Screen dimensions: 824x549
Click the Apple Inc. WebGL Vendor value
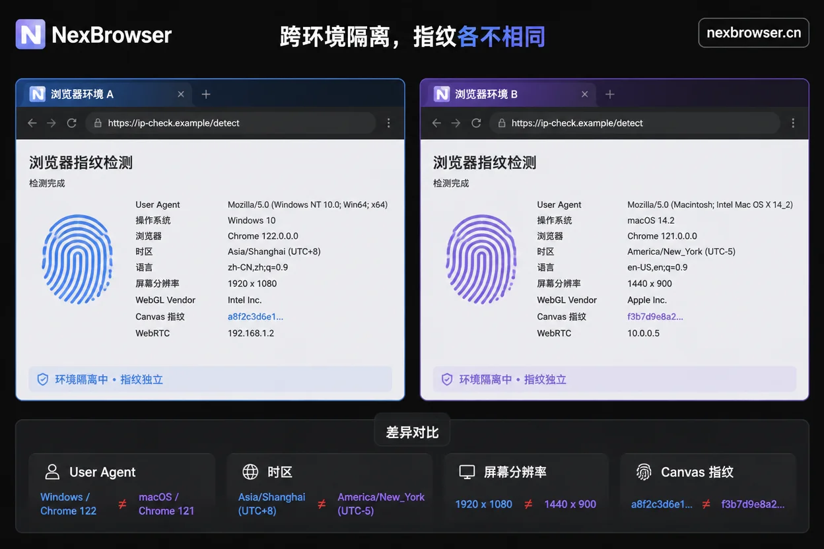tap(647, 300)
